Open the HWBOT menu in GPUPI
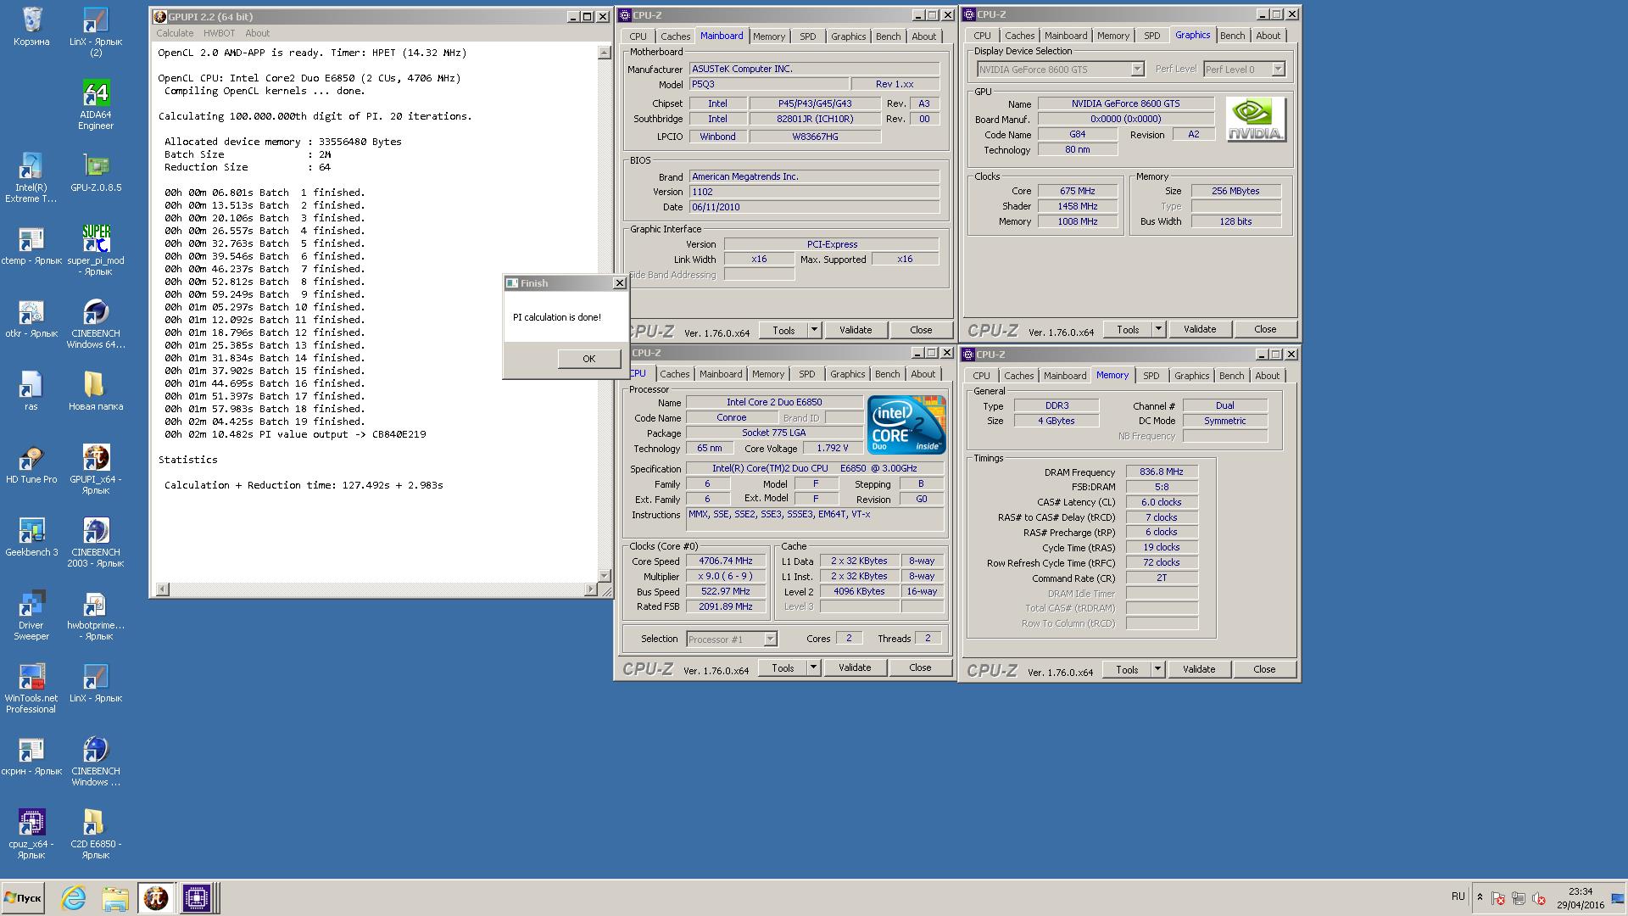Screen dimensions: 1628x916 [x=219, y=33]
